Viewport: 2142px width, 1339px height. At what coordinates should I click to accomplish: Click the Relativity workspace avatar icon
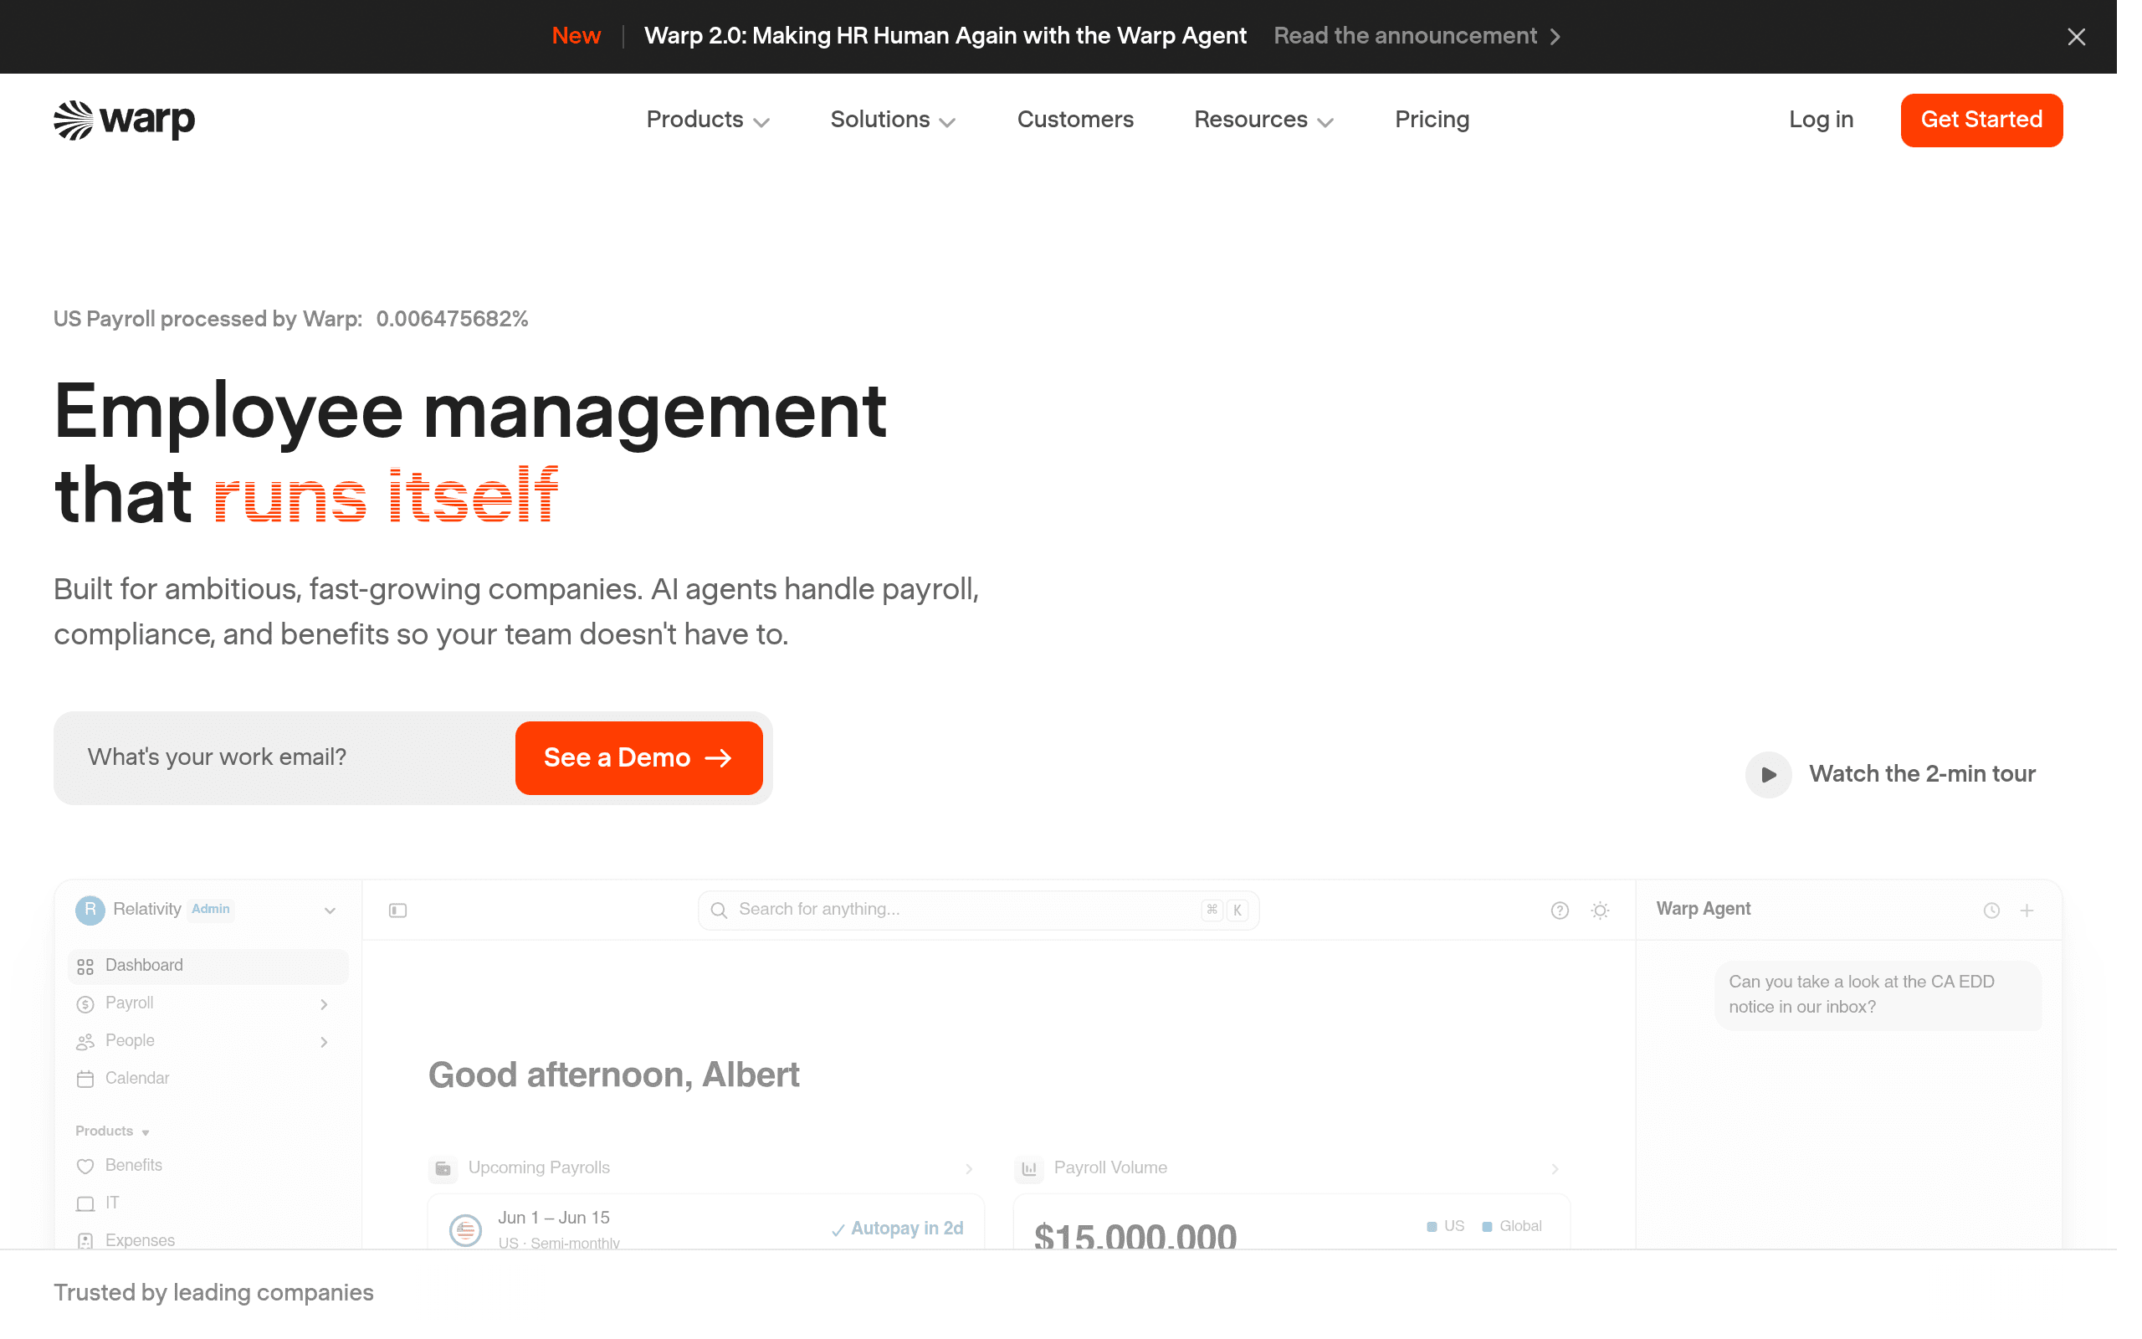90,910
